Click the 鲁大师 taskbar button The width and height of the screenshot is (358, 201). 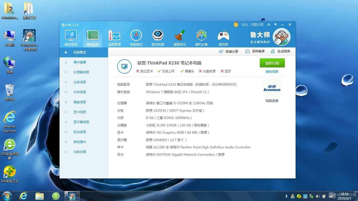coord(72,196)
